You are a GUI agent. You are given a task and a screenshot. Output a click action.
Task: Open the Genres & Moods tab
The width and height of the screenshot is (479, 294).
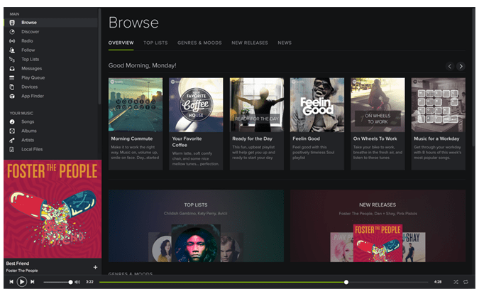coord(199,43)
